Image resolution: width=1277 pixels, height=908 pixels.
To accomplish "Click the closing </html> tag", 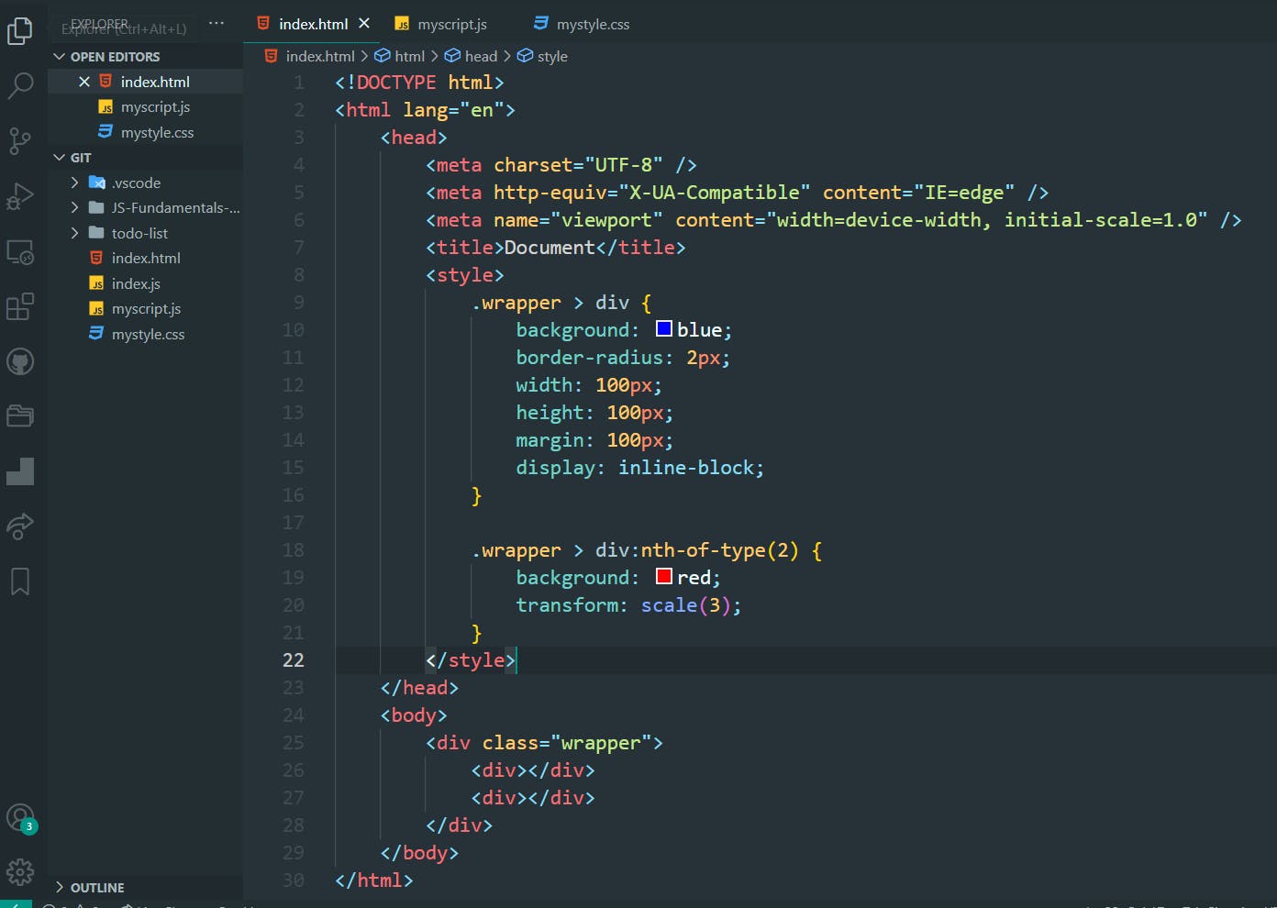I will pos(374,880).
